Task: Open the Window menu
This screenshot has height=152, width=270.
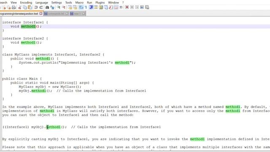Action: tap(113, 3)
